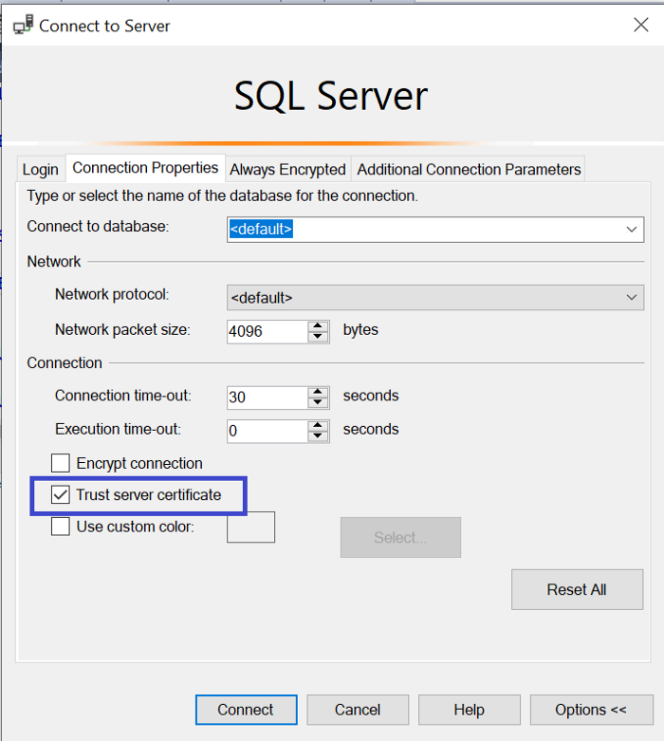This screenshot has width=664, height=741.
Task: Increase Connection time-out with up arrow
Action: pyautogui.click(x=318, y=392)
